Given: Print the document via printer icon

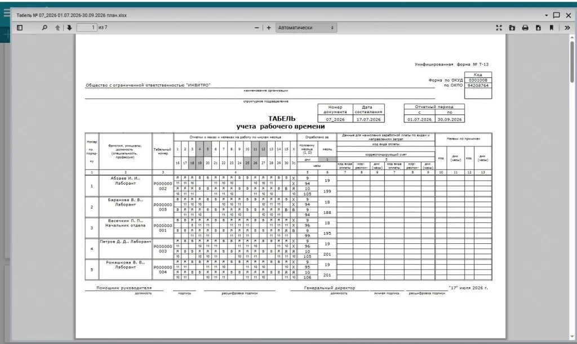Looking at the screenshot, I should pyautogui.click(x=525, y=28).
